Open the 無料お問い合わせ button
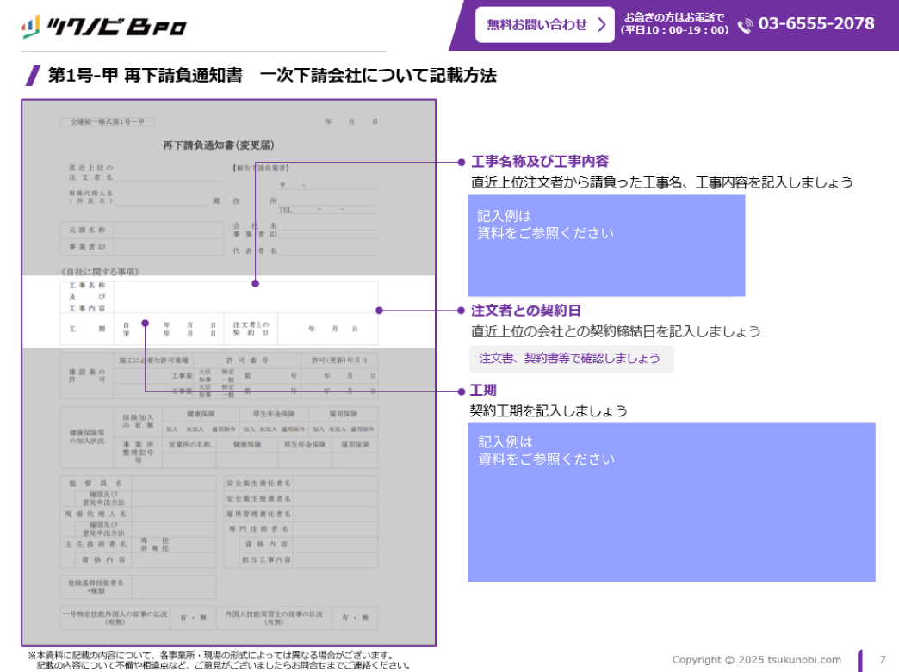The image size is (899, 672). (x=545, y=25)
